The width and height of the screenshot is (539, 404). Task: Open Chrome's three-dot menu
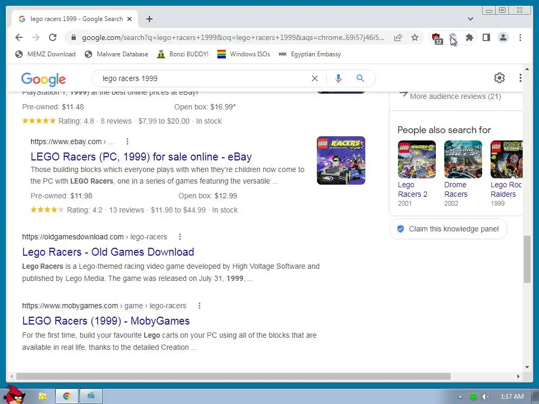[520, 37]
